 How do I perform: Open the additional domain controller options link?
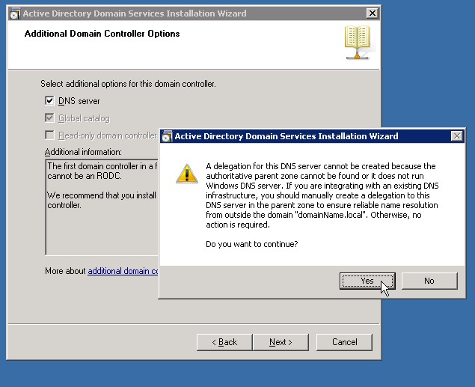[123, 271]
